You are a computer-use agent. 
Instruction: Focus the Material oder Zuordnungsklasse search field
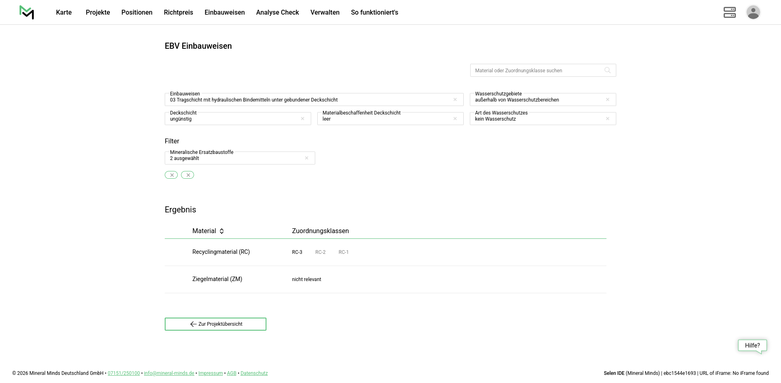537,70
